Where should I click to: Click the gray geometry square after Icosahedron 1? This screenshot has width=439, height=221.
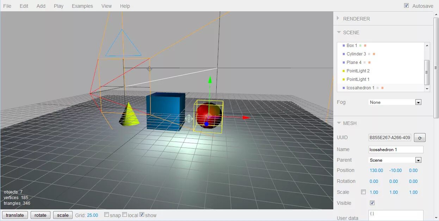point(378,88)
